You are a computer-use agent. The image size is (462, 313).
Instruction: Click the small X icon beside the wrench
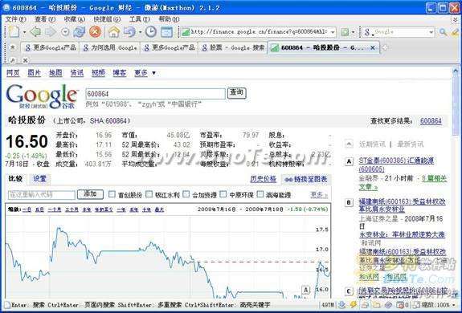pos(26,60)
